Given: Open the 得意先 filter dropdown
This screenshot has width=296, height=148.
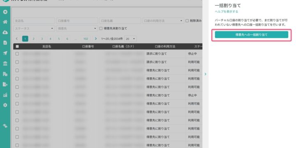Looking at the screenshot, I should (77, 28).
